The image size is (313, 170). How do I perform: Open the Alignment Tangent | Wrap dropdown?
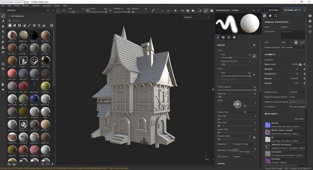[x=244, y=144]
